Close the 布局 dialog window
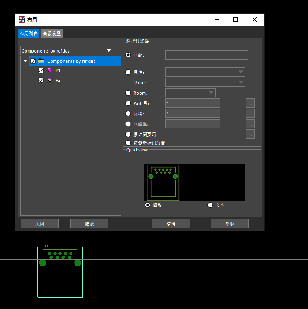This screenshot has height=309, width=308. (255, 19)
